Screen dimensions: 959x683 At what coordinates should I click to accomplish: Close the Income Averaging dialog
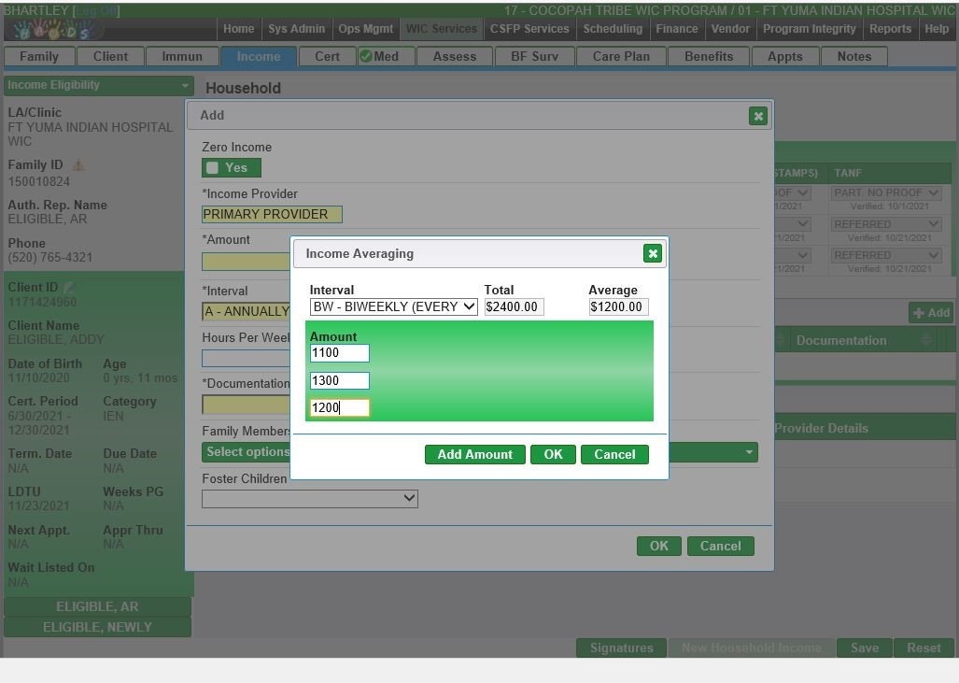pos(653,253)
